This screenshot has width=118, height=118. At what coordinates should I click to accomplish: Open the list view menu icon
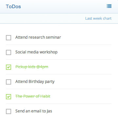pyautogui.click(x=109, y=6)
